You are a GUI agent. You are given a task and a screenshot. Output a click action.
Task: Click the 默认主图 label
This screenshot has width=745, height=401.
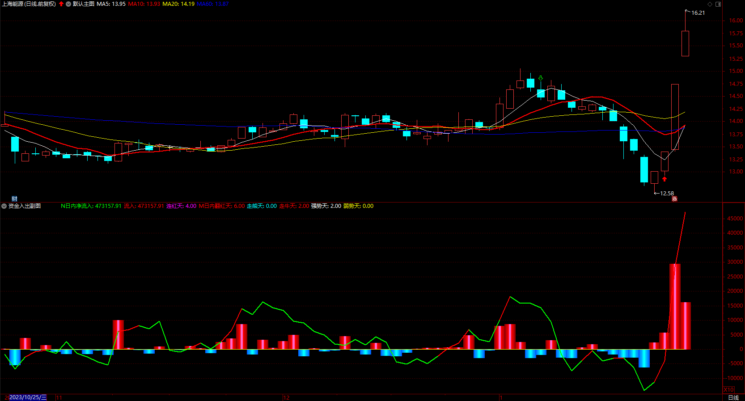(x=84, y=4)
